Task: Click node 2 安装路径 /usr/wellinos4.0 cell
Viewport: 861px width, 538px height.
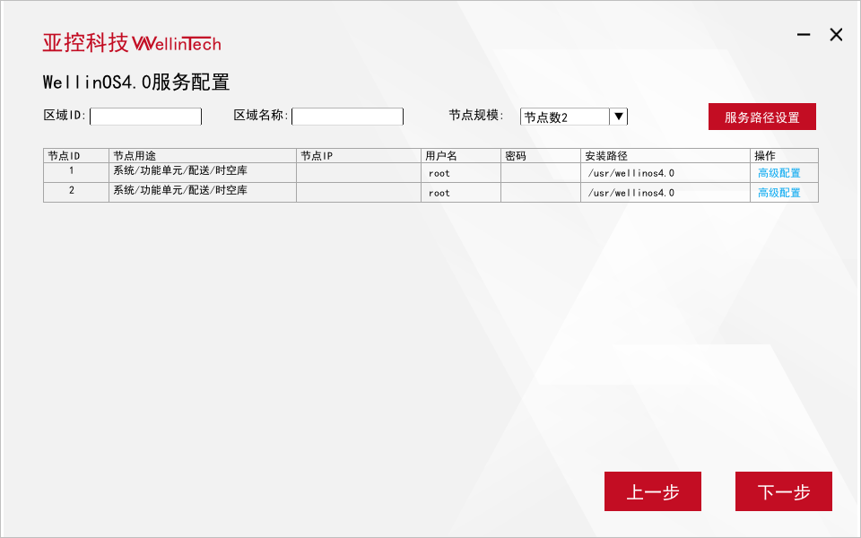Action: [x=665, y=193]
